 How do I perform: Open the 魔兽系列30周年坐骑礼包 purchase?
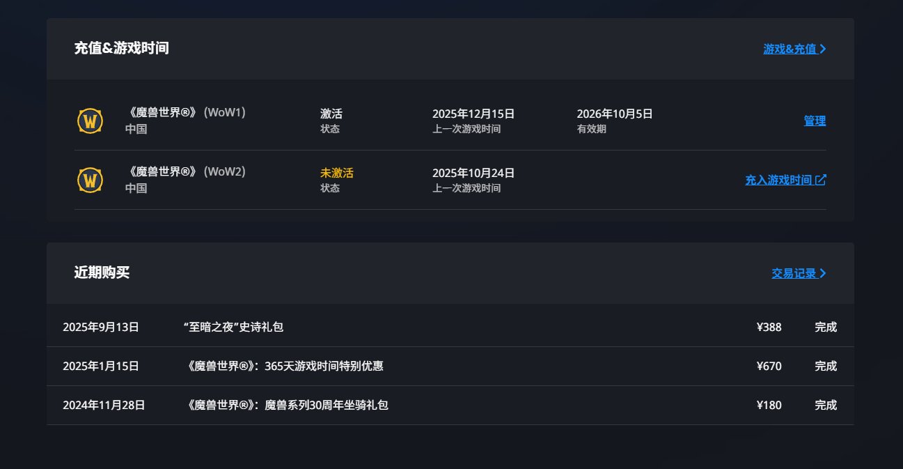(x=288, y=405)
